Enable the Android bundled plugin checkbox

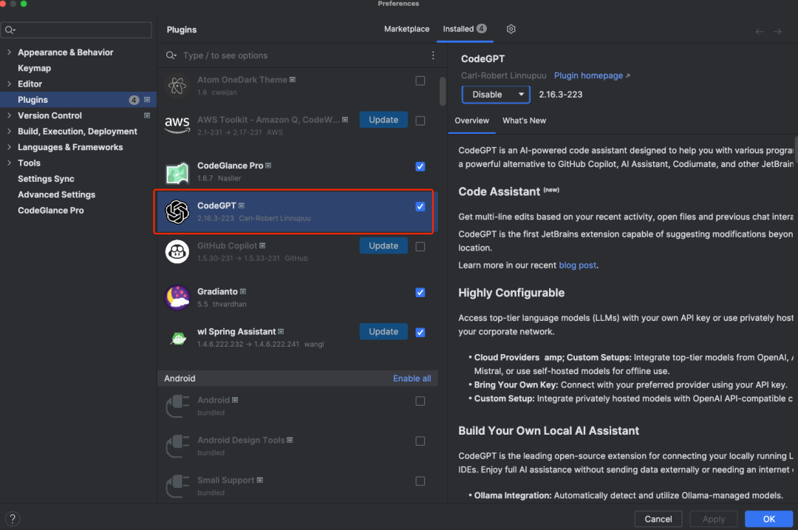click(420, 401)
